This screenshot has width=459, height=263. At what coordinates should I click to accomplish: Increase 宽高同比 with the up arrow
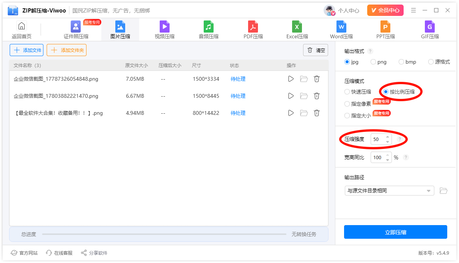pyautogui.click(x=387, y=155)
